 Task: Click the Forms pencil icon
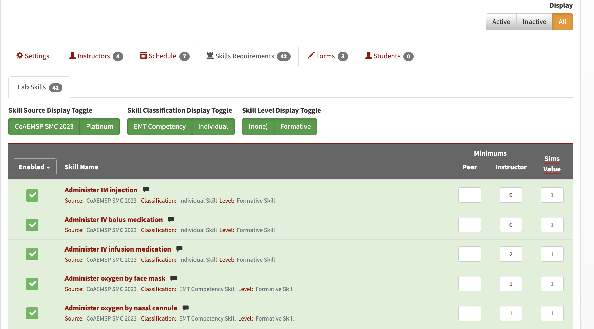point(311,55)
